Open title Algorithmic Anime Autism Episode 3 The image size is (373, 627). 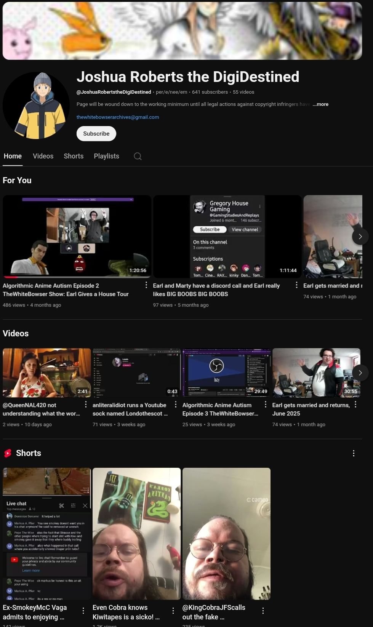[220, 409]
